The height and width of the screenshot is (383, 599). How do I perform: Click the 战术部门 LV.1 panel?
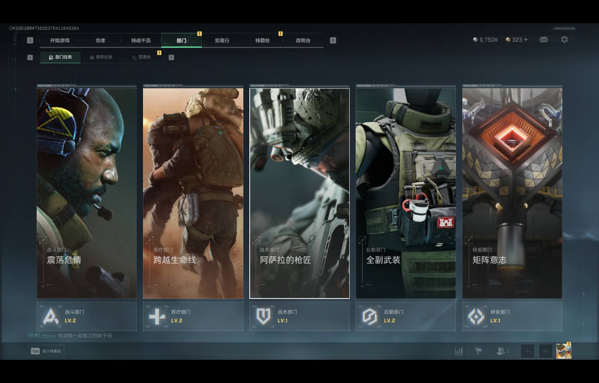(299, 316)
